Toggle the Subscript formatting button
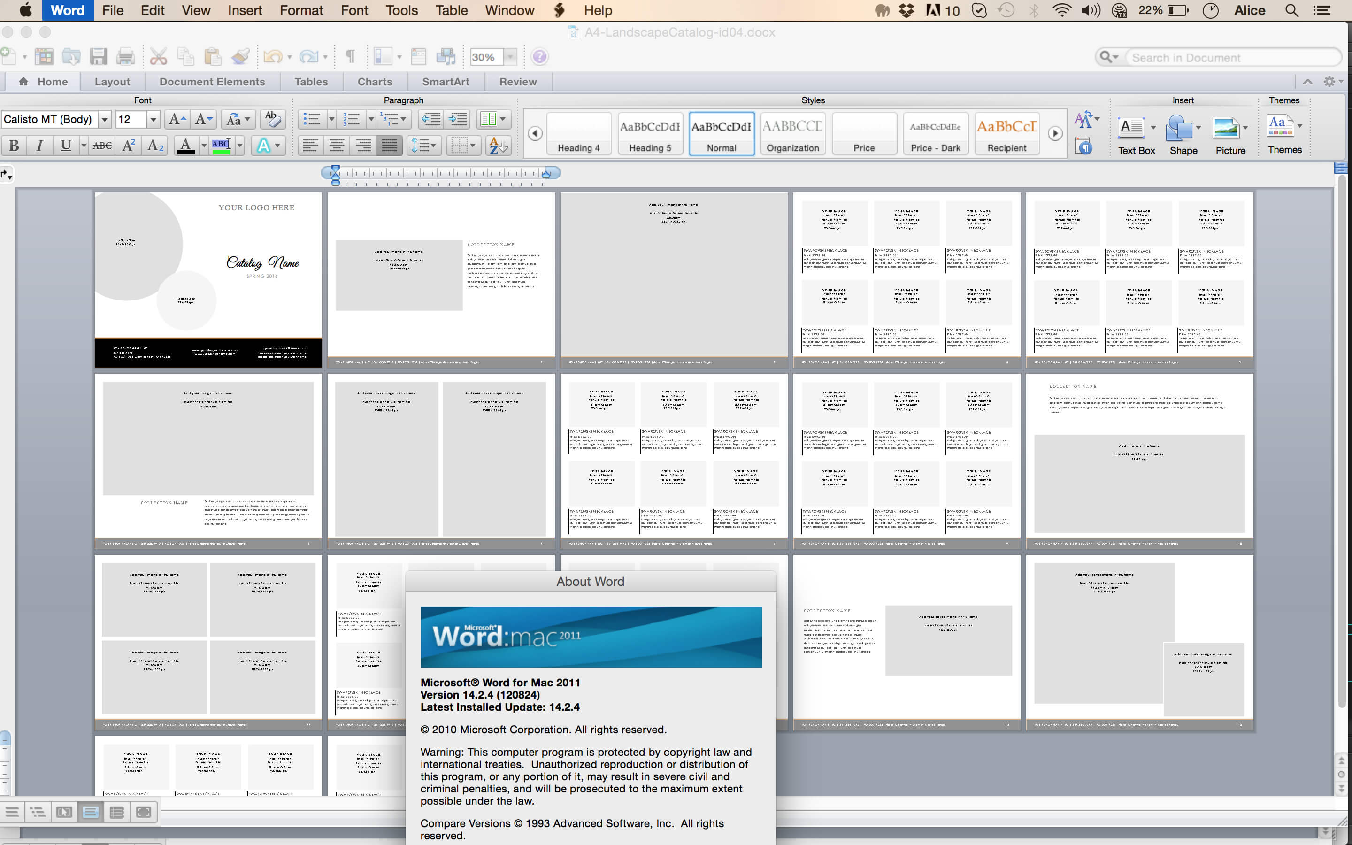Viewport: 1352px width, 845px height. pos(155,146)
